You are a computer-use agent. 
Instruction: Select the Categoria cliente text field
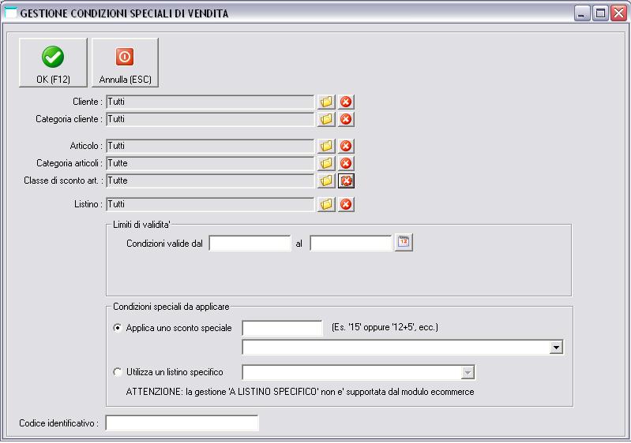(209, 119)
